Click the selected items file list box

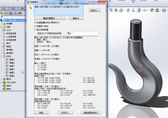tap(59, 10)
